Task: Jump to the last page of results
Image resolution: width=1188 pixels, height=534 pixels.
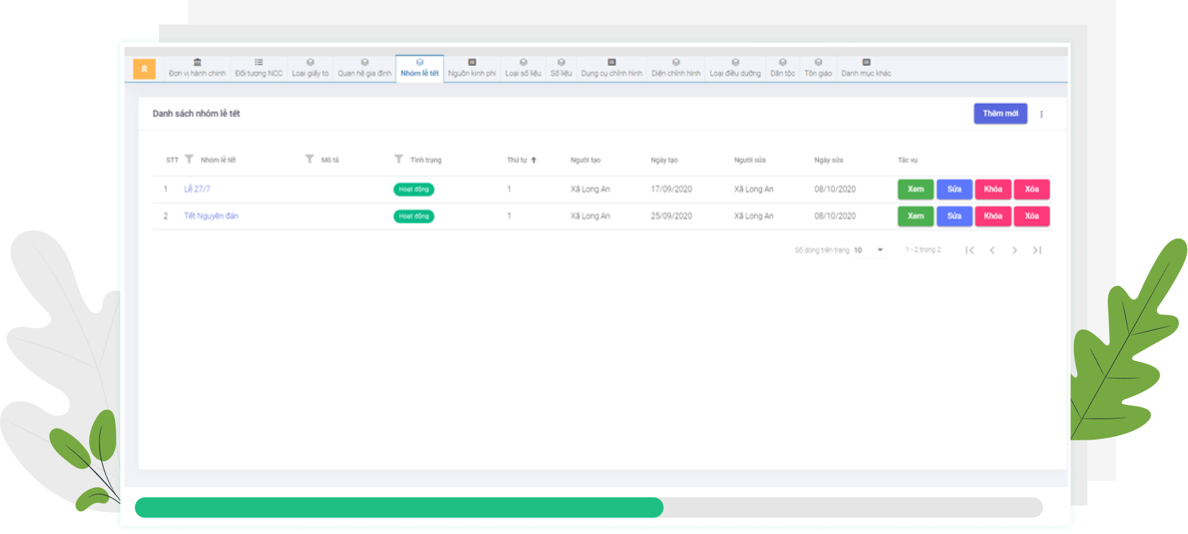Action: [1037, 250]
